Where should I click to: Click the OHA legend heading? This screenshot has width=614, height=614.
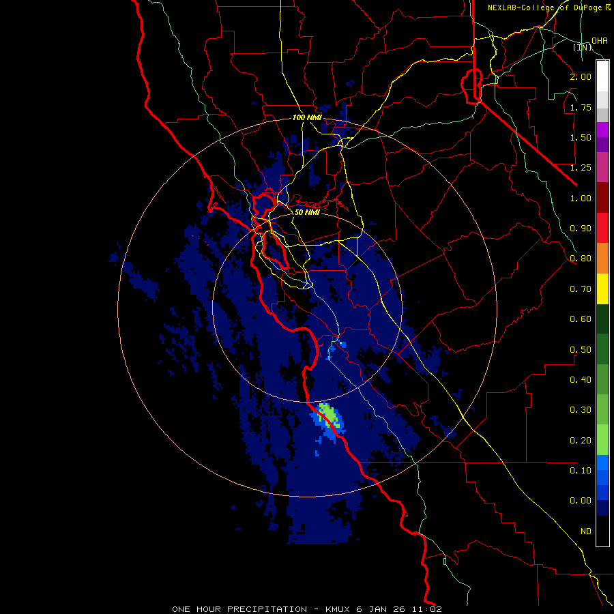point(600,40)
